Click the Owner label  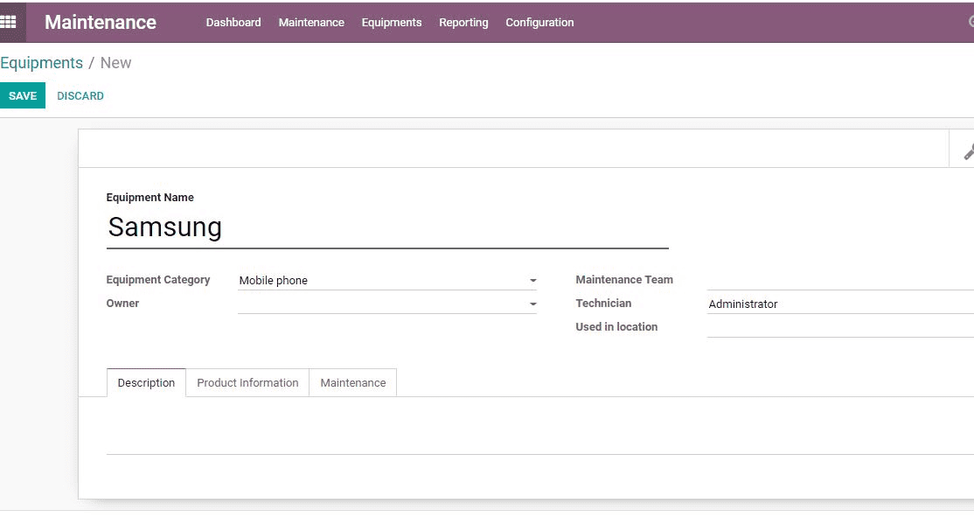coord(122,304)
